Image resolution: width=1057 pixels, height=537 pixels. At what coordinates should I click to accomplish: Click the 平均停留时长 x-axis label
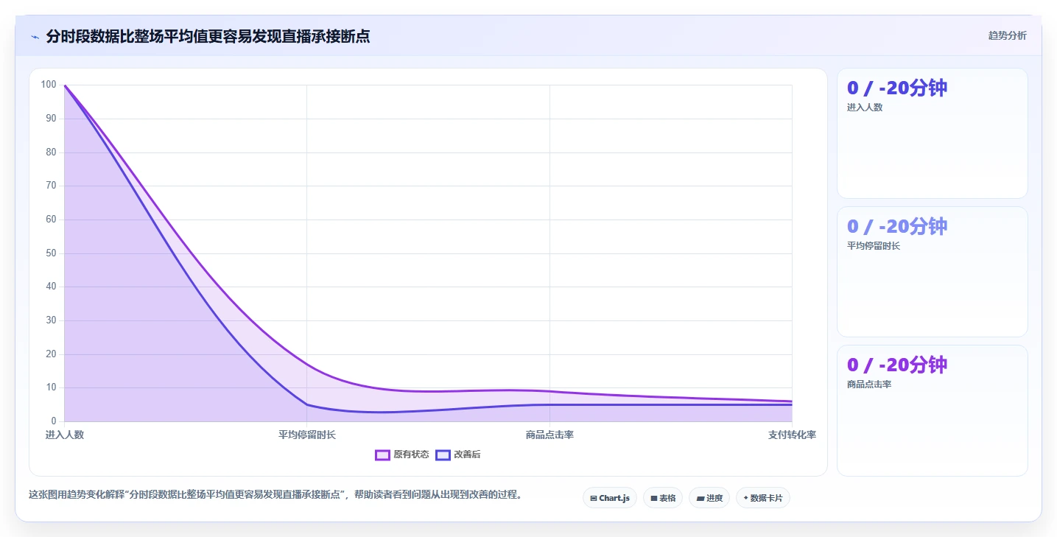pos(307,435)
